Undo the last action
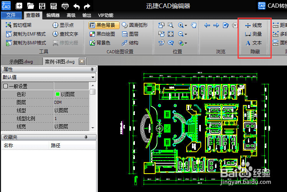This screenshot has height=192, width=287. click(77, 7)
